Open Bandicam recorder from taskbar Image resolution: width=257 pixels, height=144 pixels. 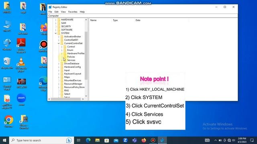pyautogui.click(x=153, y=140)
